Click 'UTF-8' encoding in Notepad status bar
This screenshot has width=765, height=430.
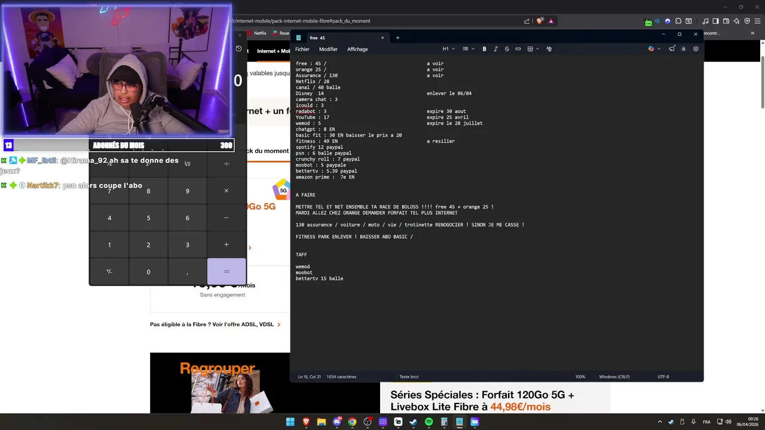tap(663, 377)
